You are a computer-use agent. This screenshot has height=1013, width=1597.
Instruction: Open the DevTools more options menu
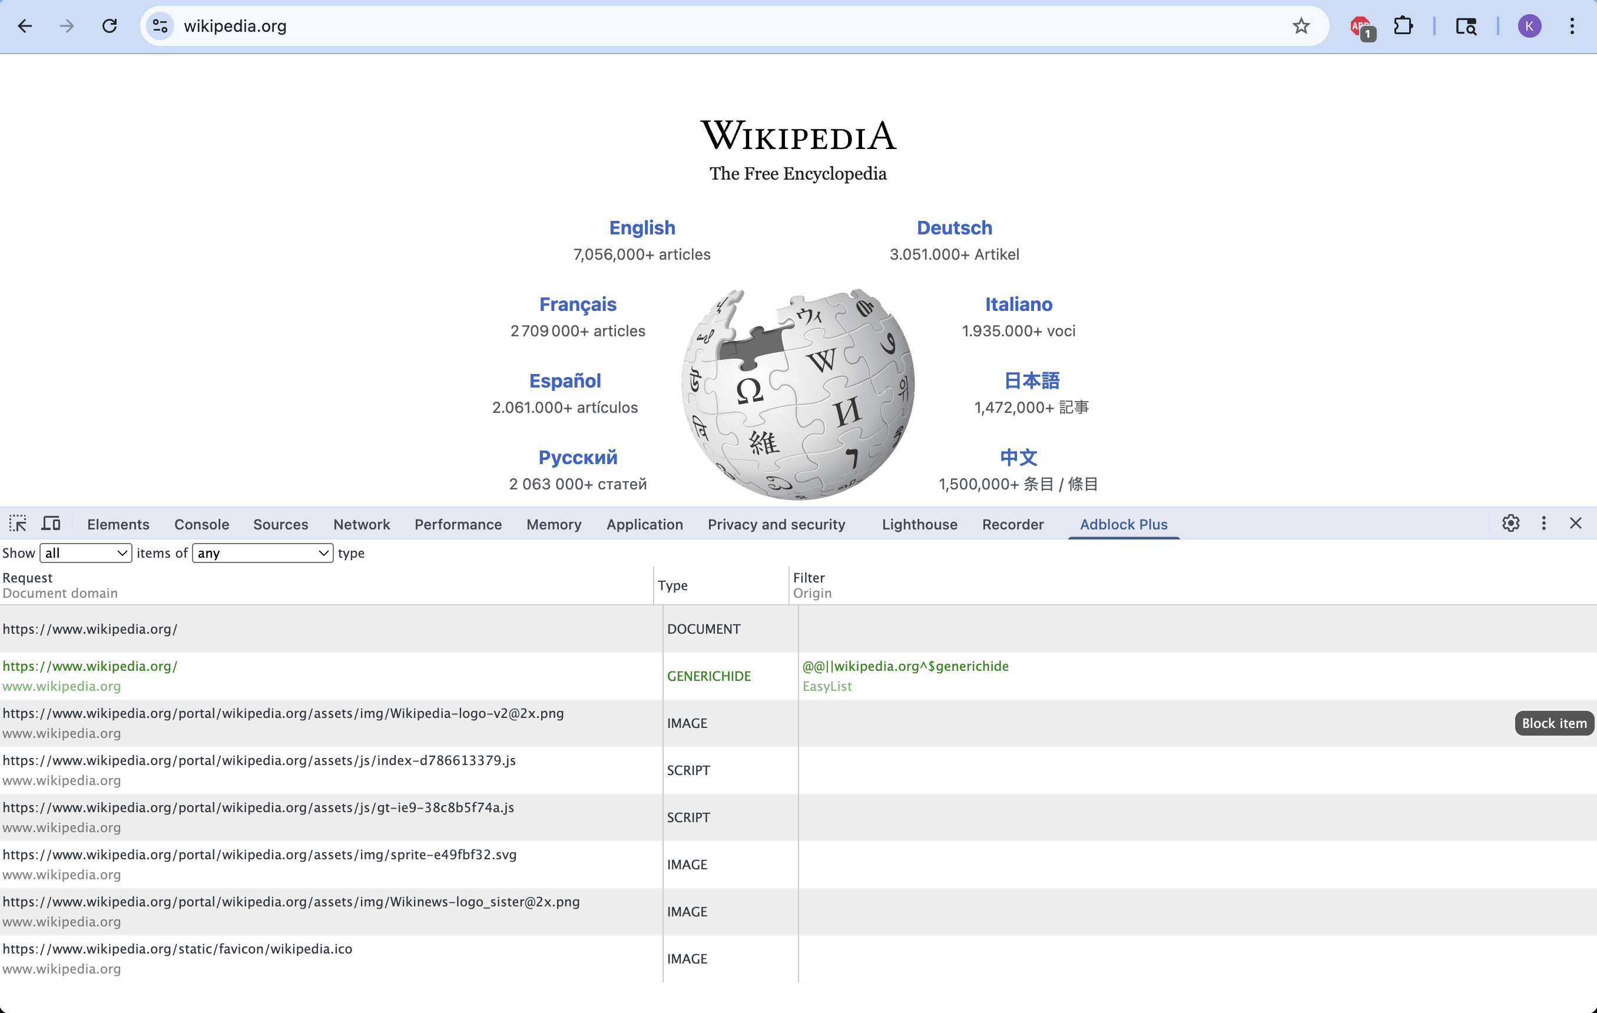(x=1543, y=524)
